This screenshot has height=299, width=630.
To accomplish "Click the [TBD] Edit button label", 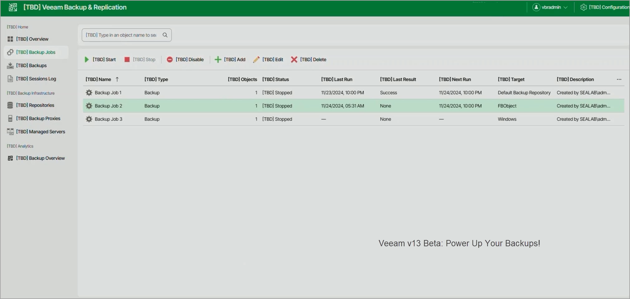I will point(273,60).
